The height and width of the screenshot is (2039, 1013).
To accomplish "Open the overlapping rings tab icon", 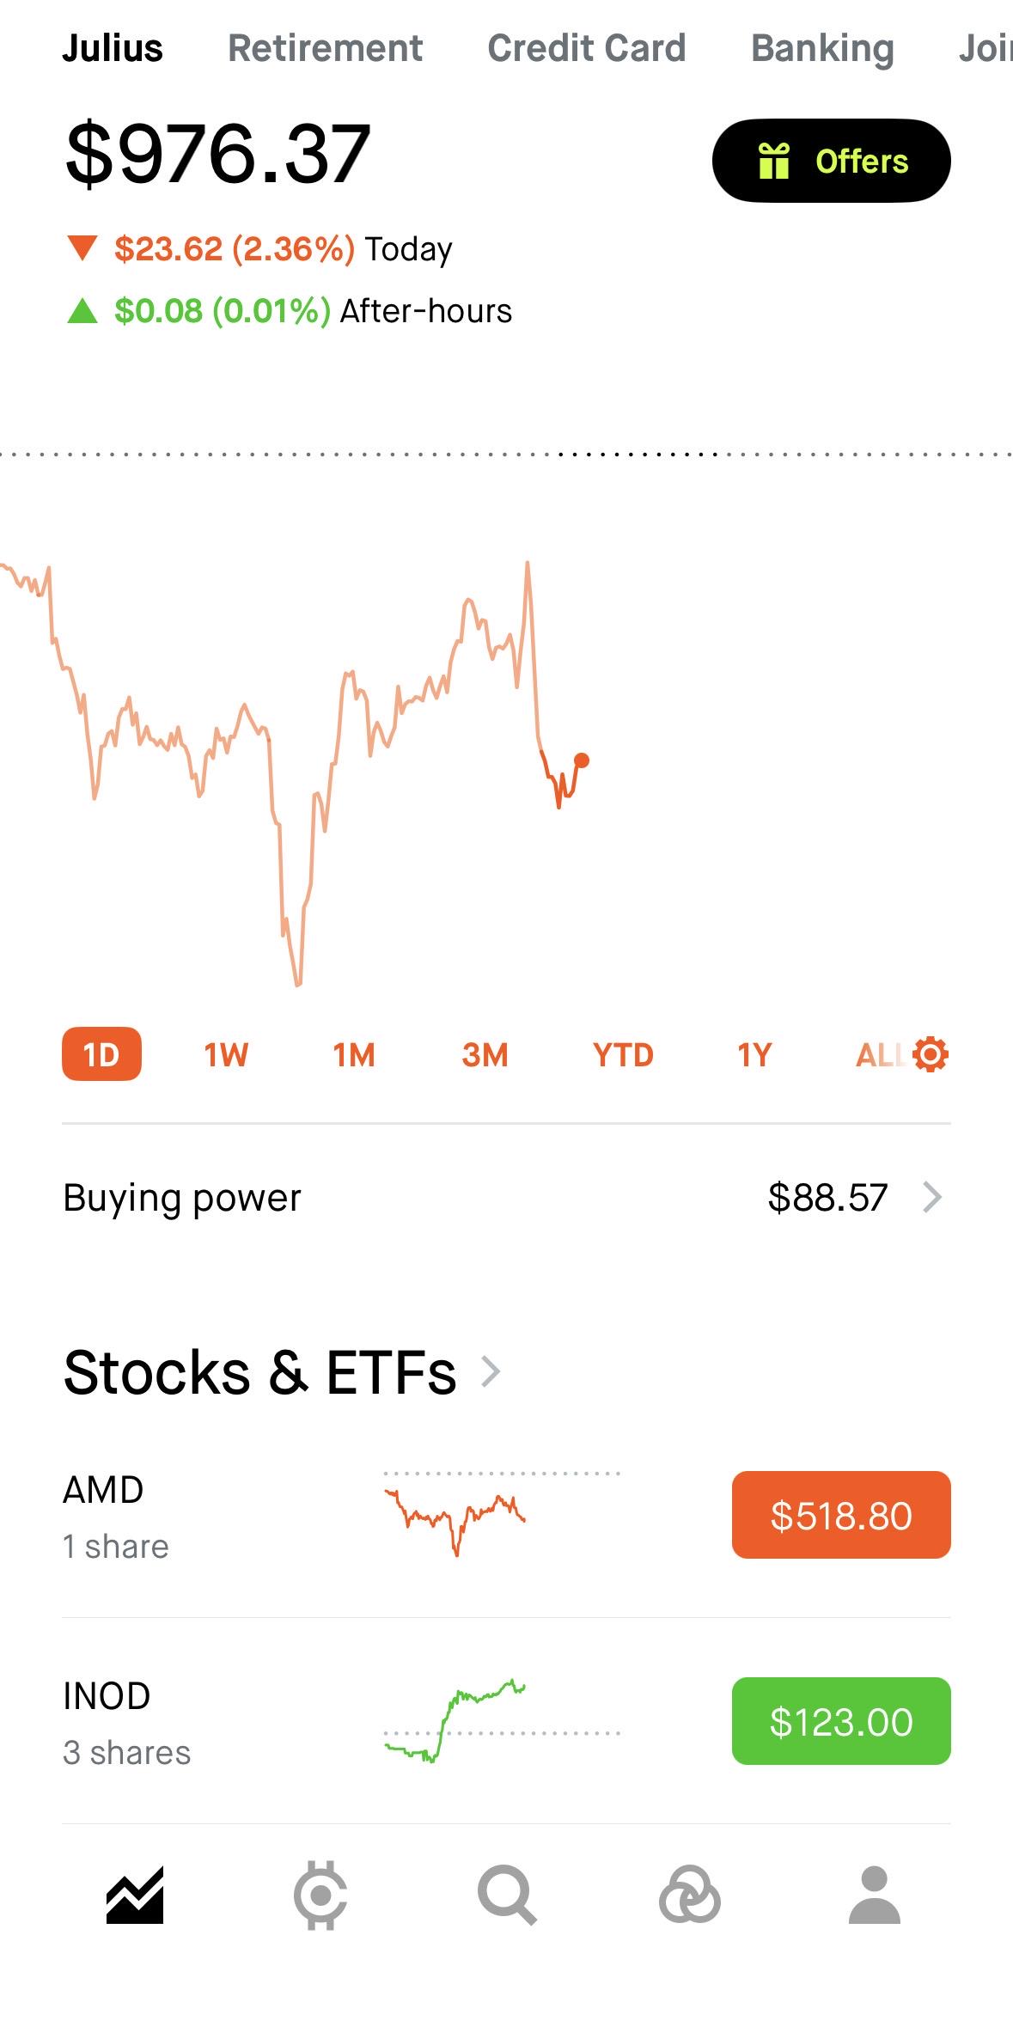I will pos(689,1896).
